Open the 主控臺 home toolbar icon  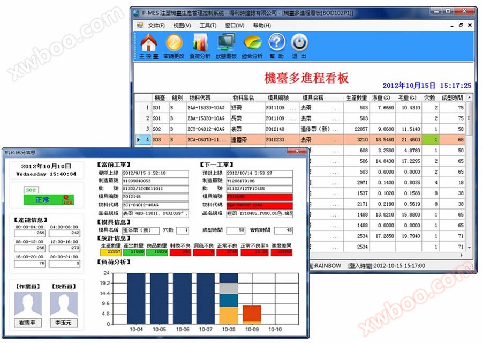coord(148,43)
